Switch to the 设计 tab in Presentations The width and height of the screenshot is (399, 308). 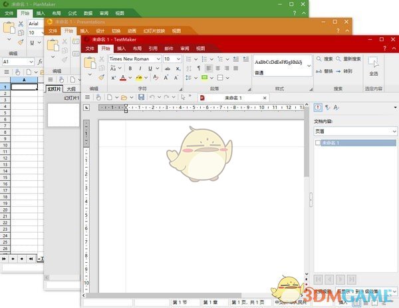pyautogui.click(x=100, y=31)
